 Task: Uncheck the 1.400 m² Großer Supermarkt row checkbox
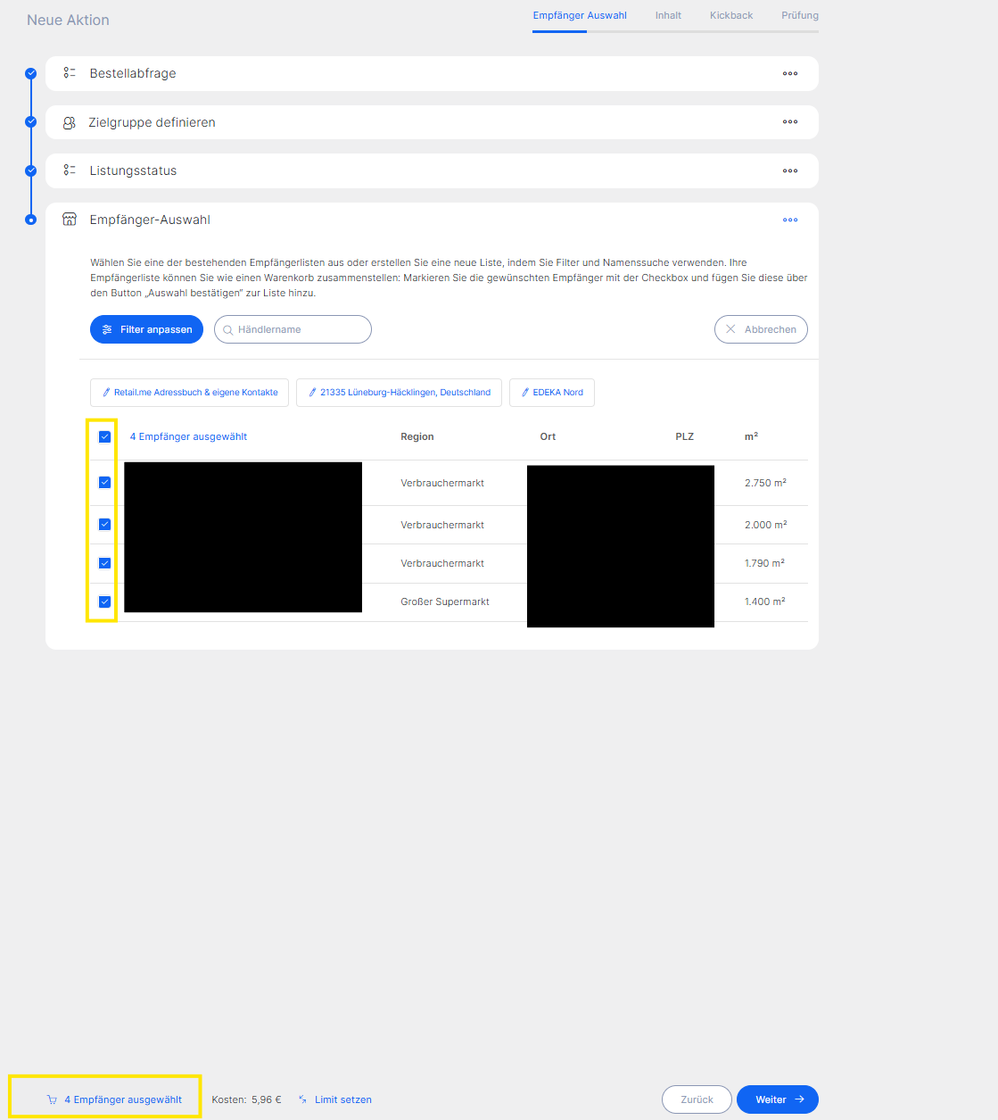[104, 601]
